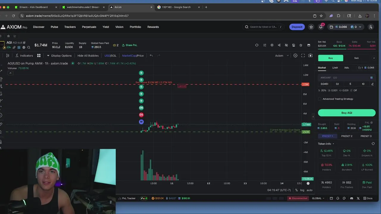Click the share icon in the token toolbar
The image size is (381, 214).
click(279, 45)
